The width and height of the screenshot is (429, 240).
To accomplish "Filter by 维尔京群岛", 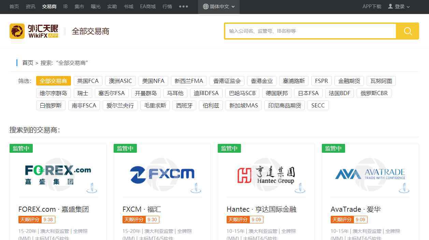I will 54,93.
